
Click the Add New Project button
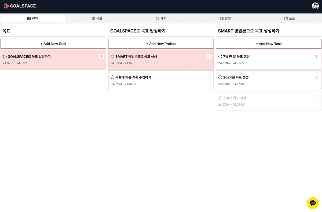click(x=161, y=44)
